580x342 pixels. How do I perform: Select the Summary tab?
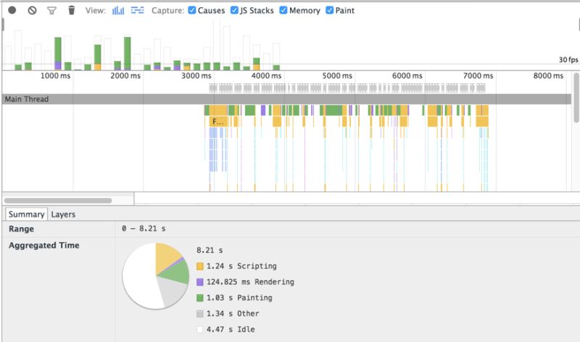point(26,214)
